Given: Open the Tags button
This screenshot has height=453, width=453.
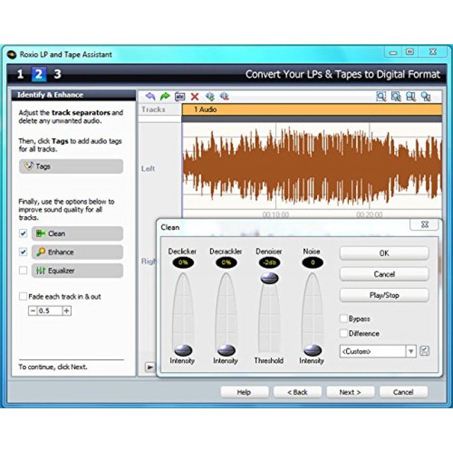Looking at the screenshot, I should coord(71,166).
